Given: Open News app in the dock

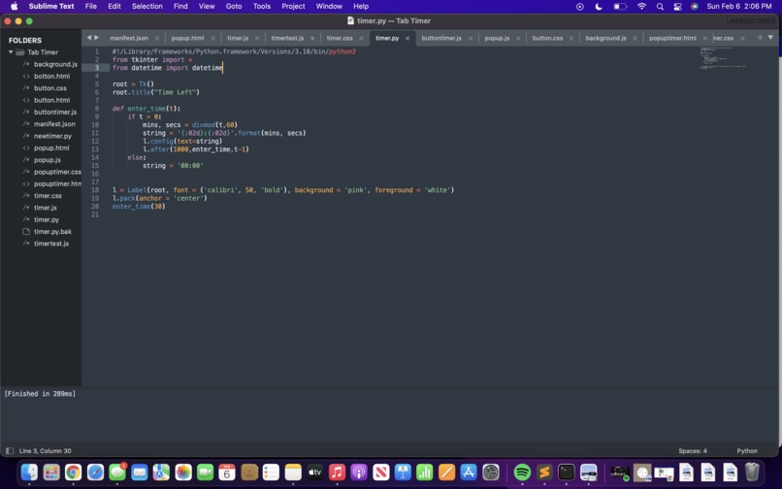Looking at the screenshot, I should click(380, 472).
